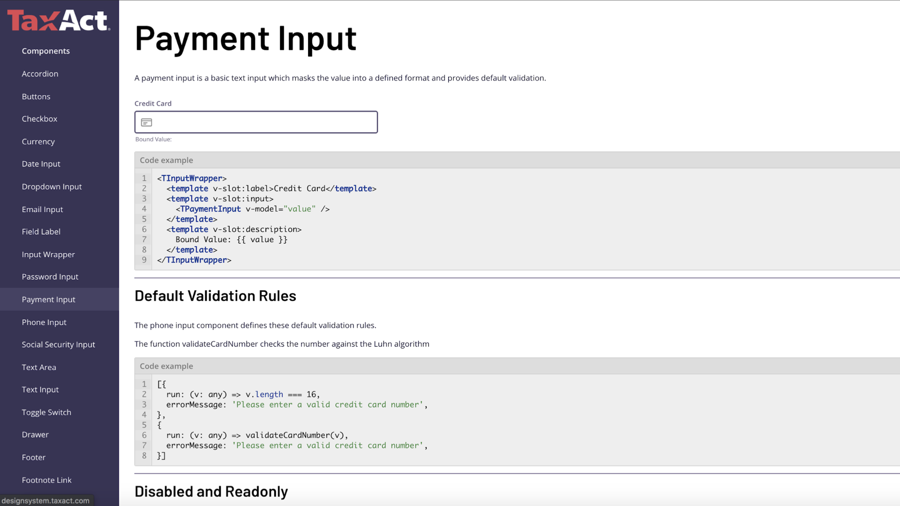Focus the Credit Card input field
900x506 pixels.
pyautogui.click(x=262, y=122)
